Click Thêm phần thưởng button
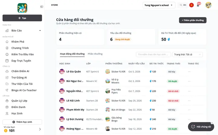 (x=193, y=20)
